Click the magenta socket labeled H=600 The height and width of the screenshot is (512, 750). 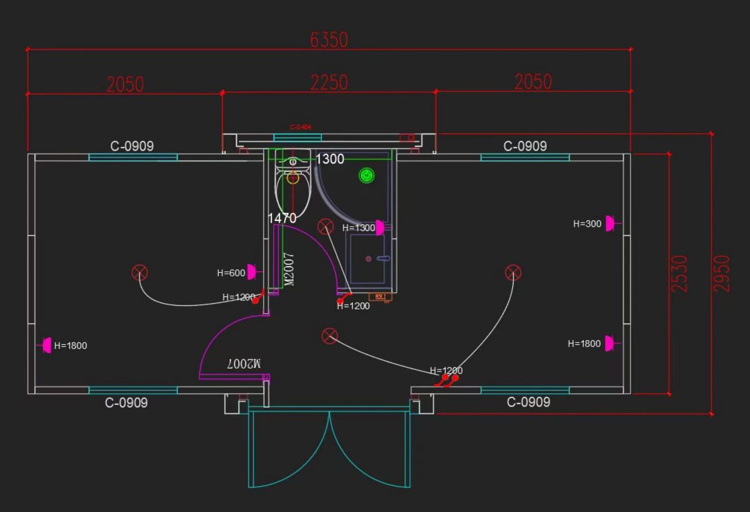pos(252,272)
